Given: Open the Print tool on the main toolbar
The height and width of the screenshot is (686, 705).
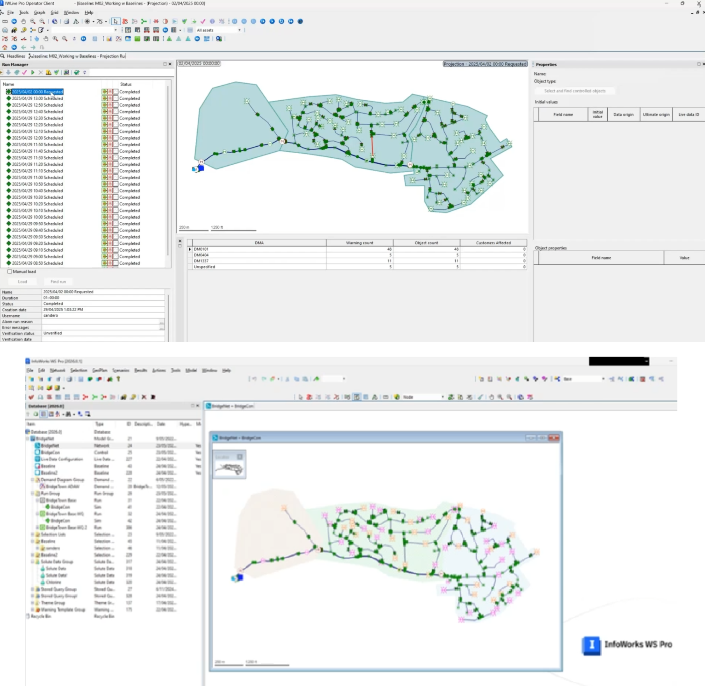Looking at the screenshot, I should coord(66,22).
